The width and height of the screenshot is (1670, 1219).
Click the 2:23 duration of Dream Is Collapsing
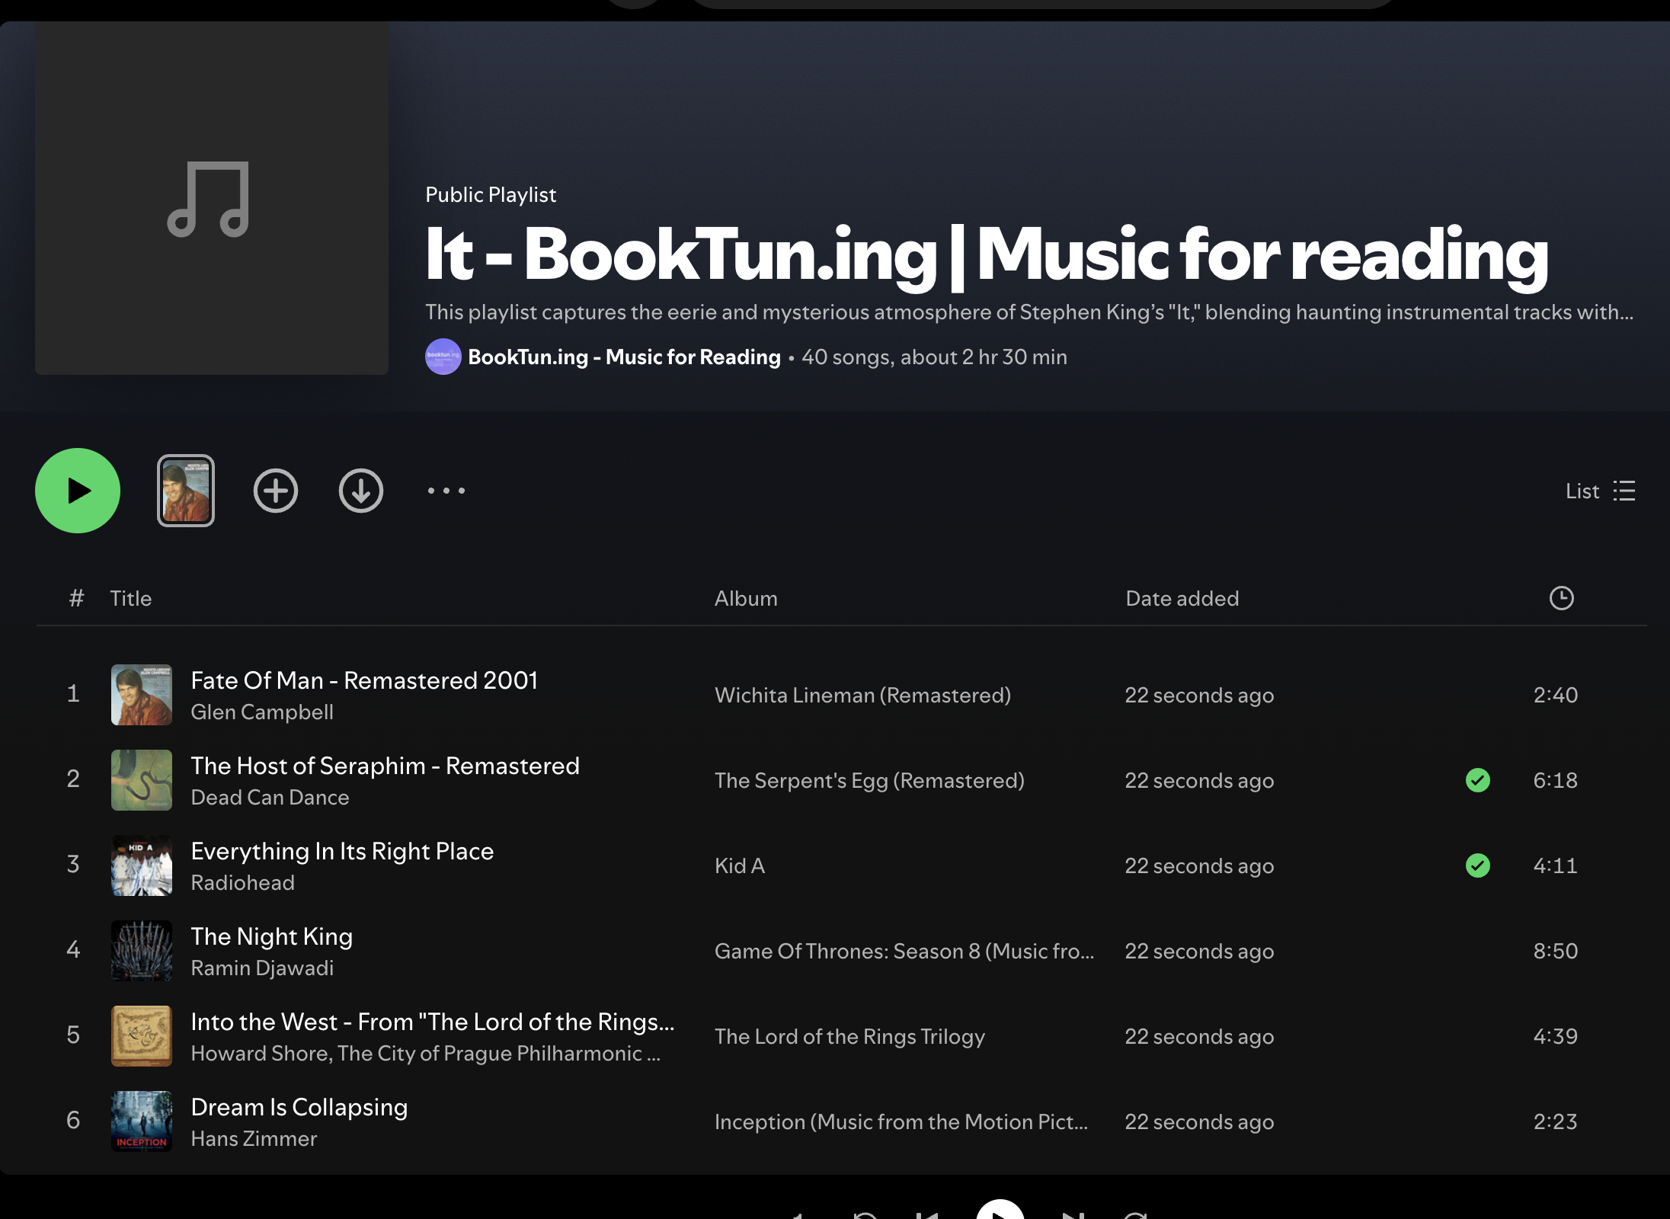pos(1556,1121)
